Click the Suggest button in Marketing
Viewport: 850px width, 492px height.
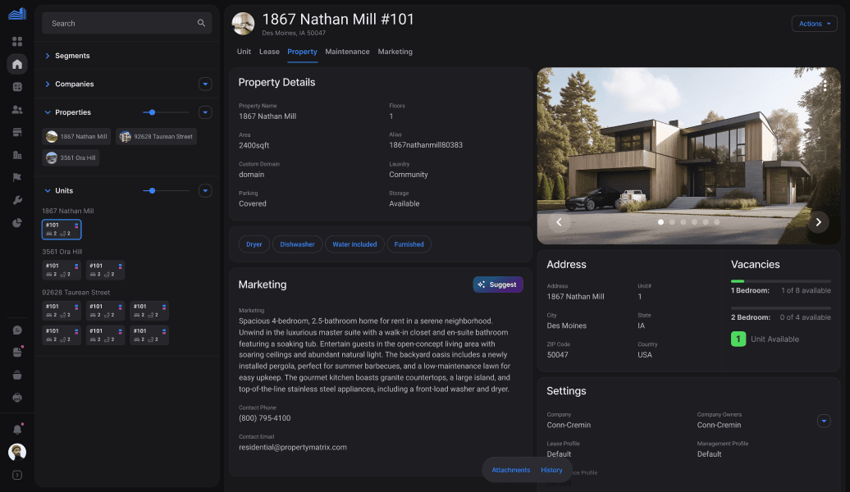click(x=498, y=285)
